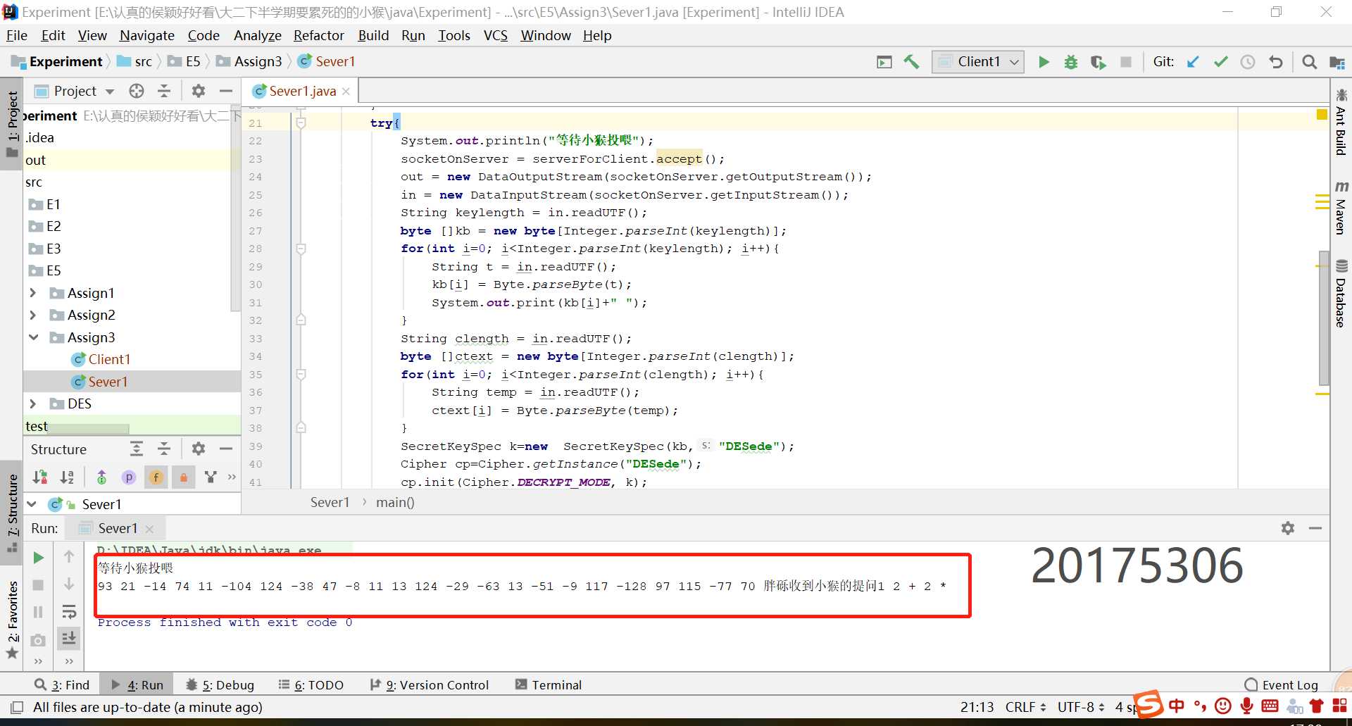
Task: Close the Sever1 run tab
Action: coord(149,529)
